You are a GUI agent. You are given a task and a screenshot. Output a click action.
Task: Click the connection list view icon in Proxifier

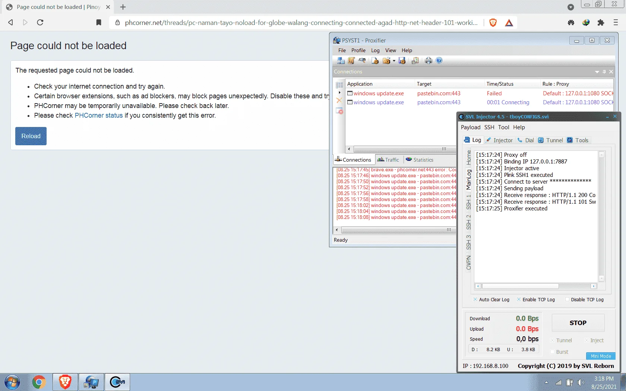coord(339,85)
